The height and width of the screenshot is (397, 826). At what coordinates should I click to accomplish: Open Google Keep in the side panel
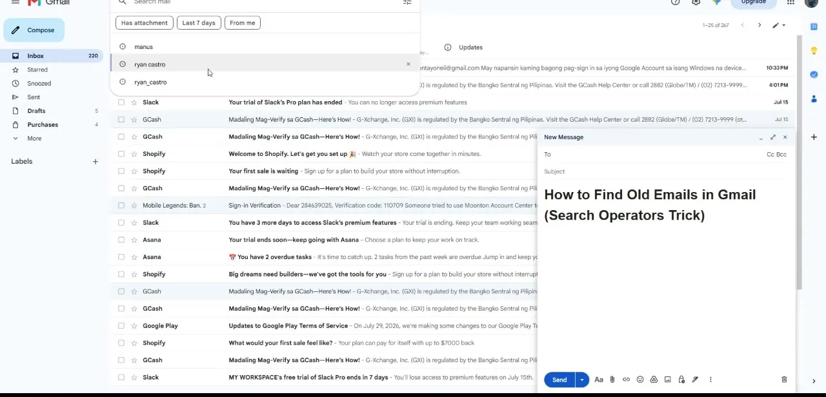click(x=814, y=51)
